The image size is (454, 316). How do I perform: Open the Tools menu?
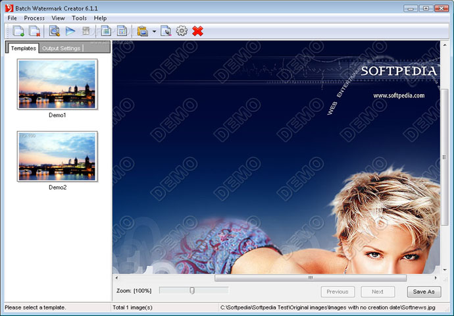(x=79, y=18)
